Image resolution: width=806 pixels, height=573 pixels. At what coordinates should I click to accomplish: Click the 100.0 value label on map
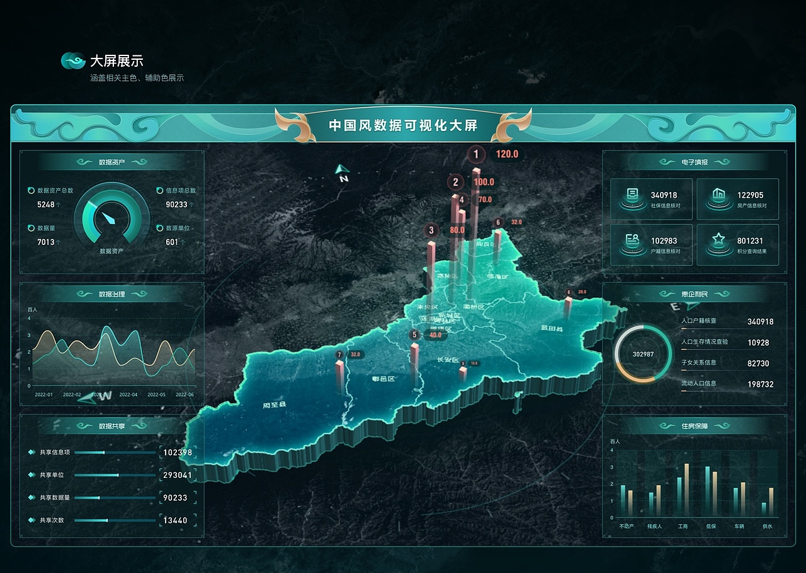(484, 183)
